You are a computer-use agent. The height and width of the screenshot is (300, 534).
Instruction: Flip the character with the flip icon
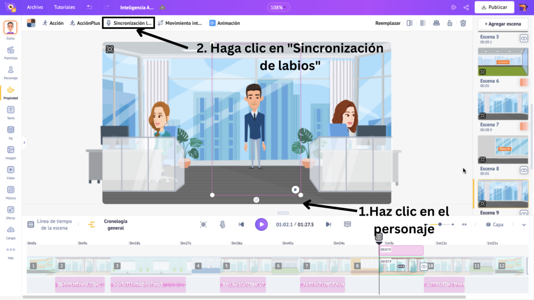coord(409,23)
